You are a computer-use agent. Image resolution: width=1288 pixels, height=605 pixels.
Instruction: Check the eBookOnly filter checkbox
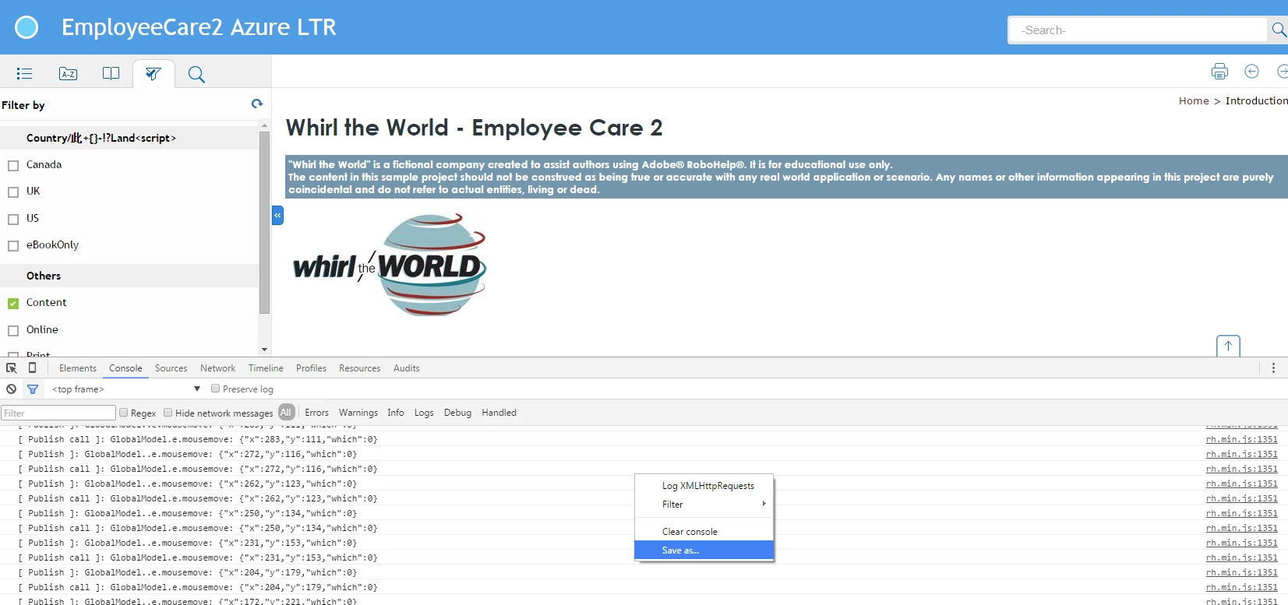(x=13, y=246)
